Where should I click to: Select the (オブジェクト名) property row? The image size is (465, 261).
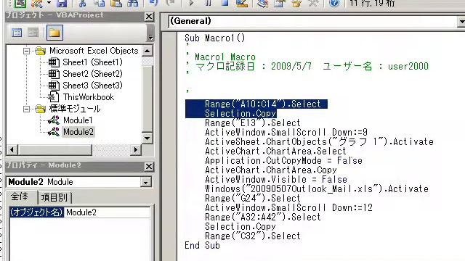[x=37, y=212]
